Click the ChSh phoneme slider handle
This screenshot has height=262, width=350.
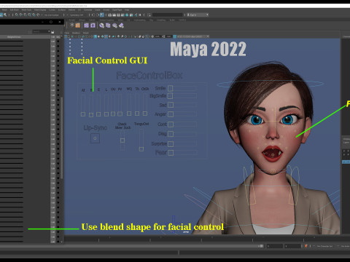[145, 114]
